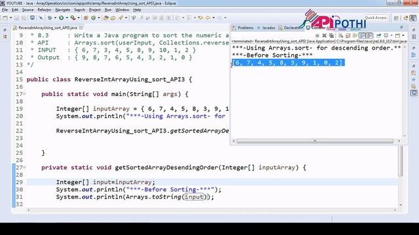419x235 pixels.
Task: Click the New file toolbar icon
Action: (5, 18)
